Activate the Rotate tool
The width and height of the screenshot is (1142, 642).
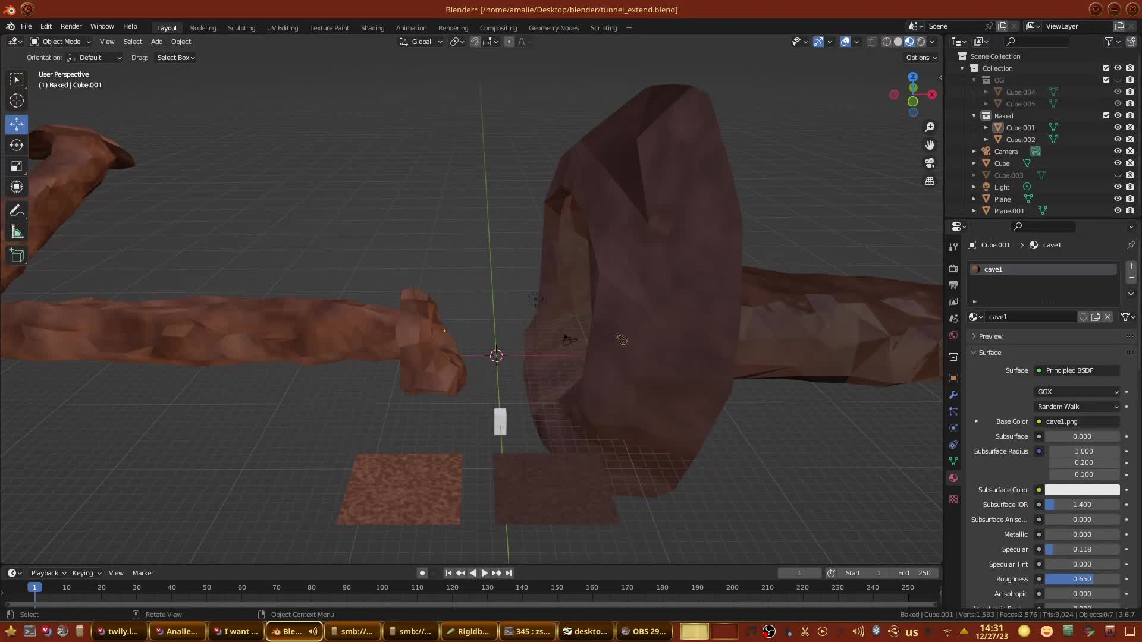(17, 146)
